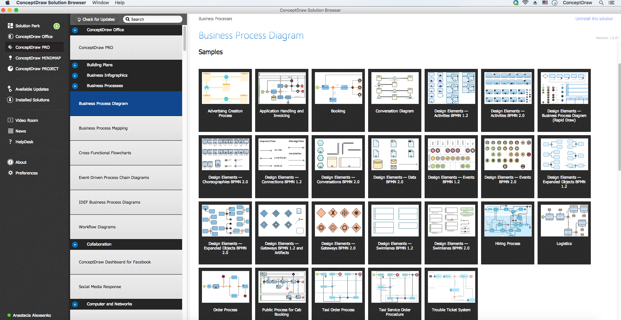Click the Anastacia Alexeenko green status dot
This screenshot has height=320, width=621.
9,315
